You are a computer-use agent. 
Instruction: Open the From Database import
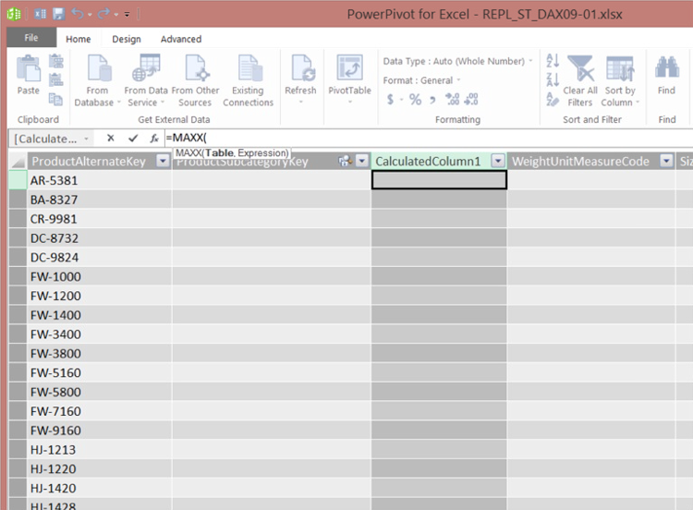pos(97,80)
